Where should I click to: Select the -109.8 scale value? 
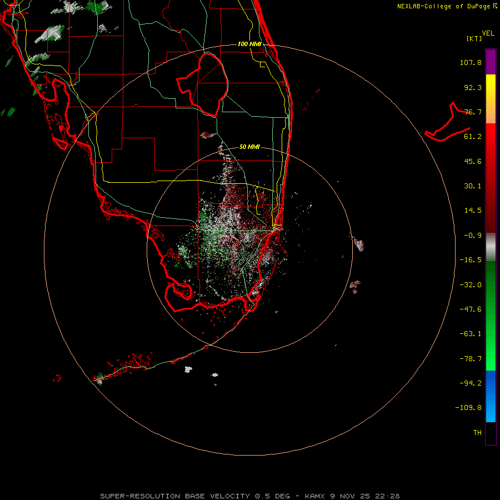click(x=468, y=408)
